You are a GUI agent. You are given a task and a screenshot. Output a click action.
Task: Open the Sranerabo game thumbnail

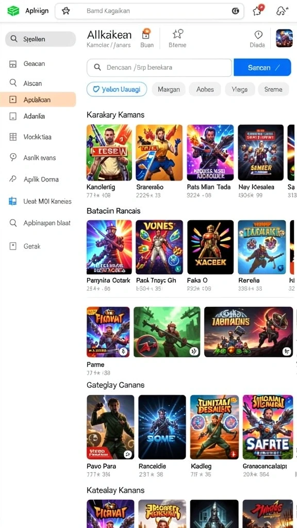159,153
